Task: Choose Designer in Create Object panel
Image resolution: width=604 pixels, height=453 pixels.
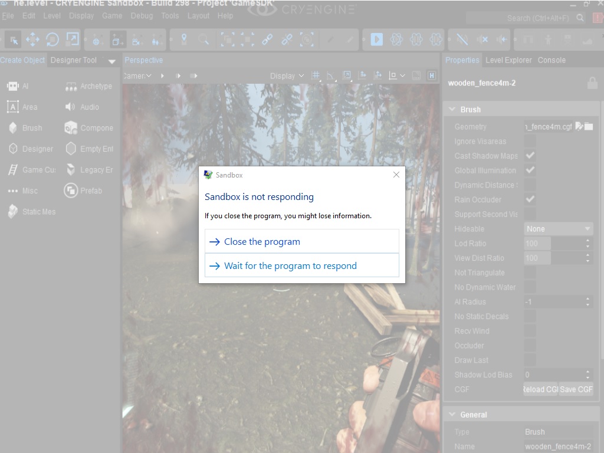Action: [x=31, y=149]
